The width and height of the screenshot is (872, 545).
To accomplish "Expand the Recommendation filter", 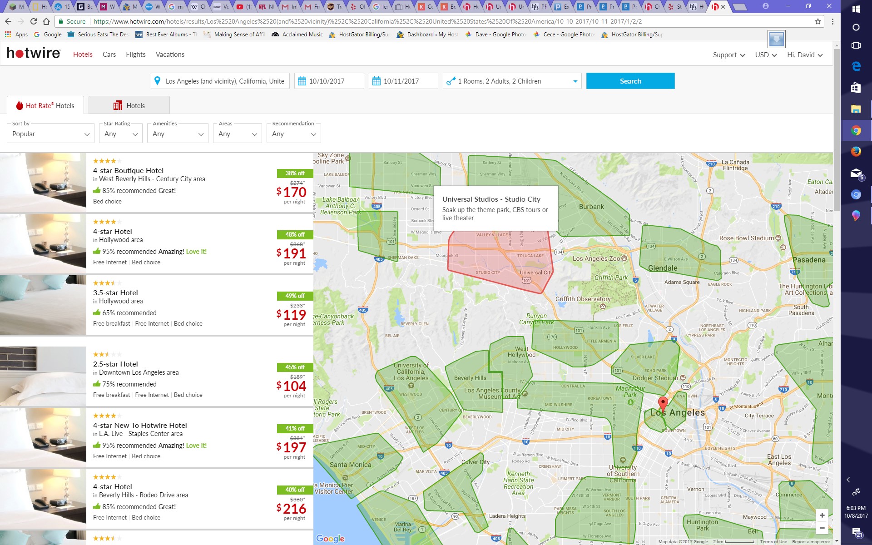I will [x=293, y=133].
